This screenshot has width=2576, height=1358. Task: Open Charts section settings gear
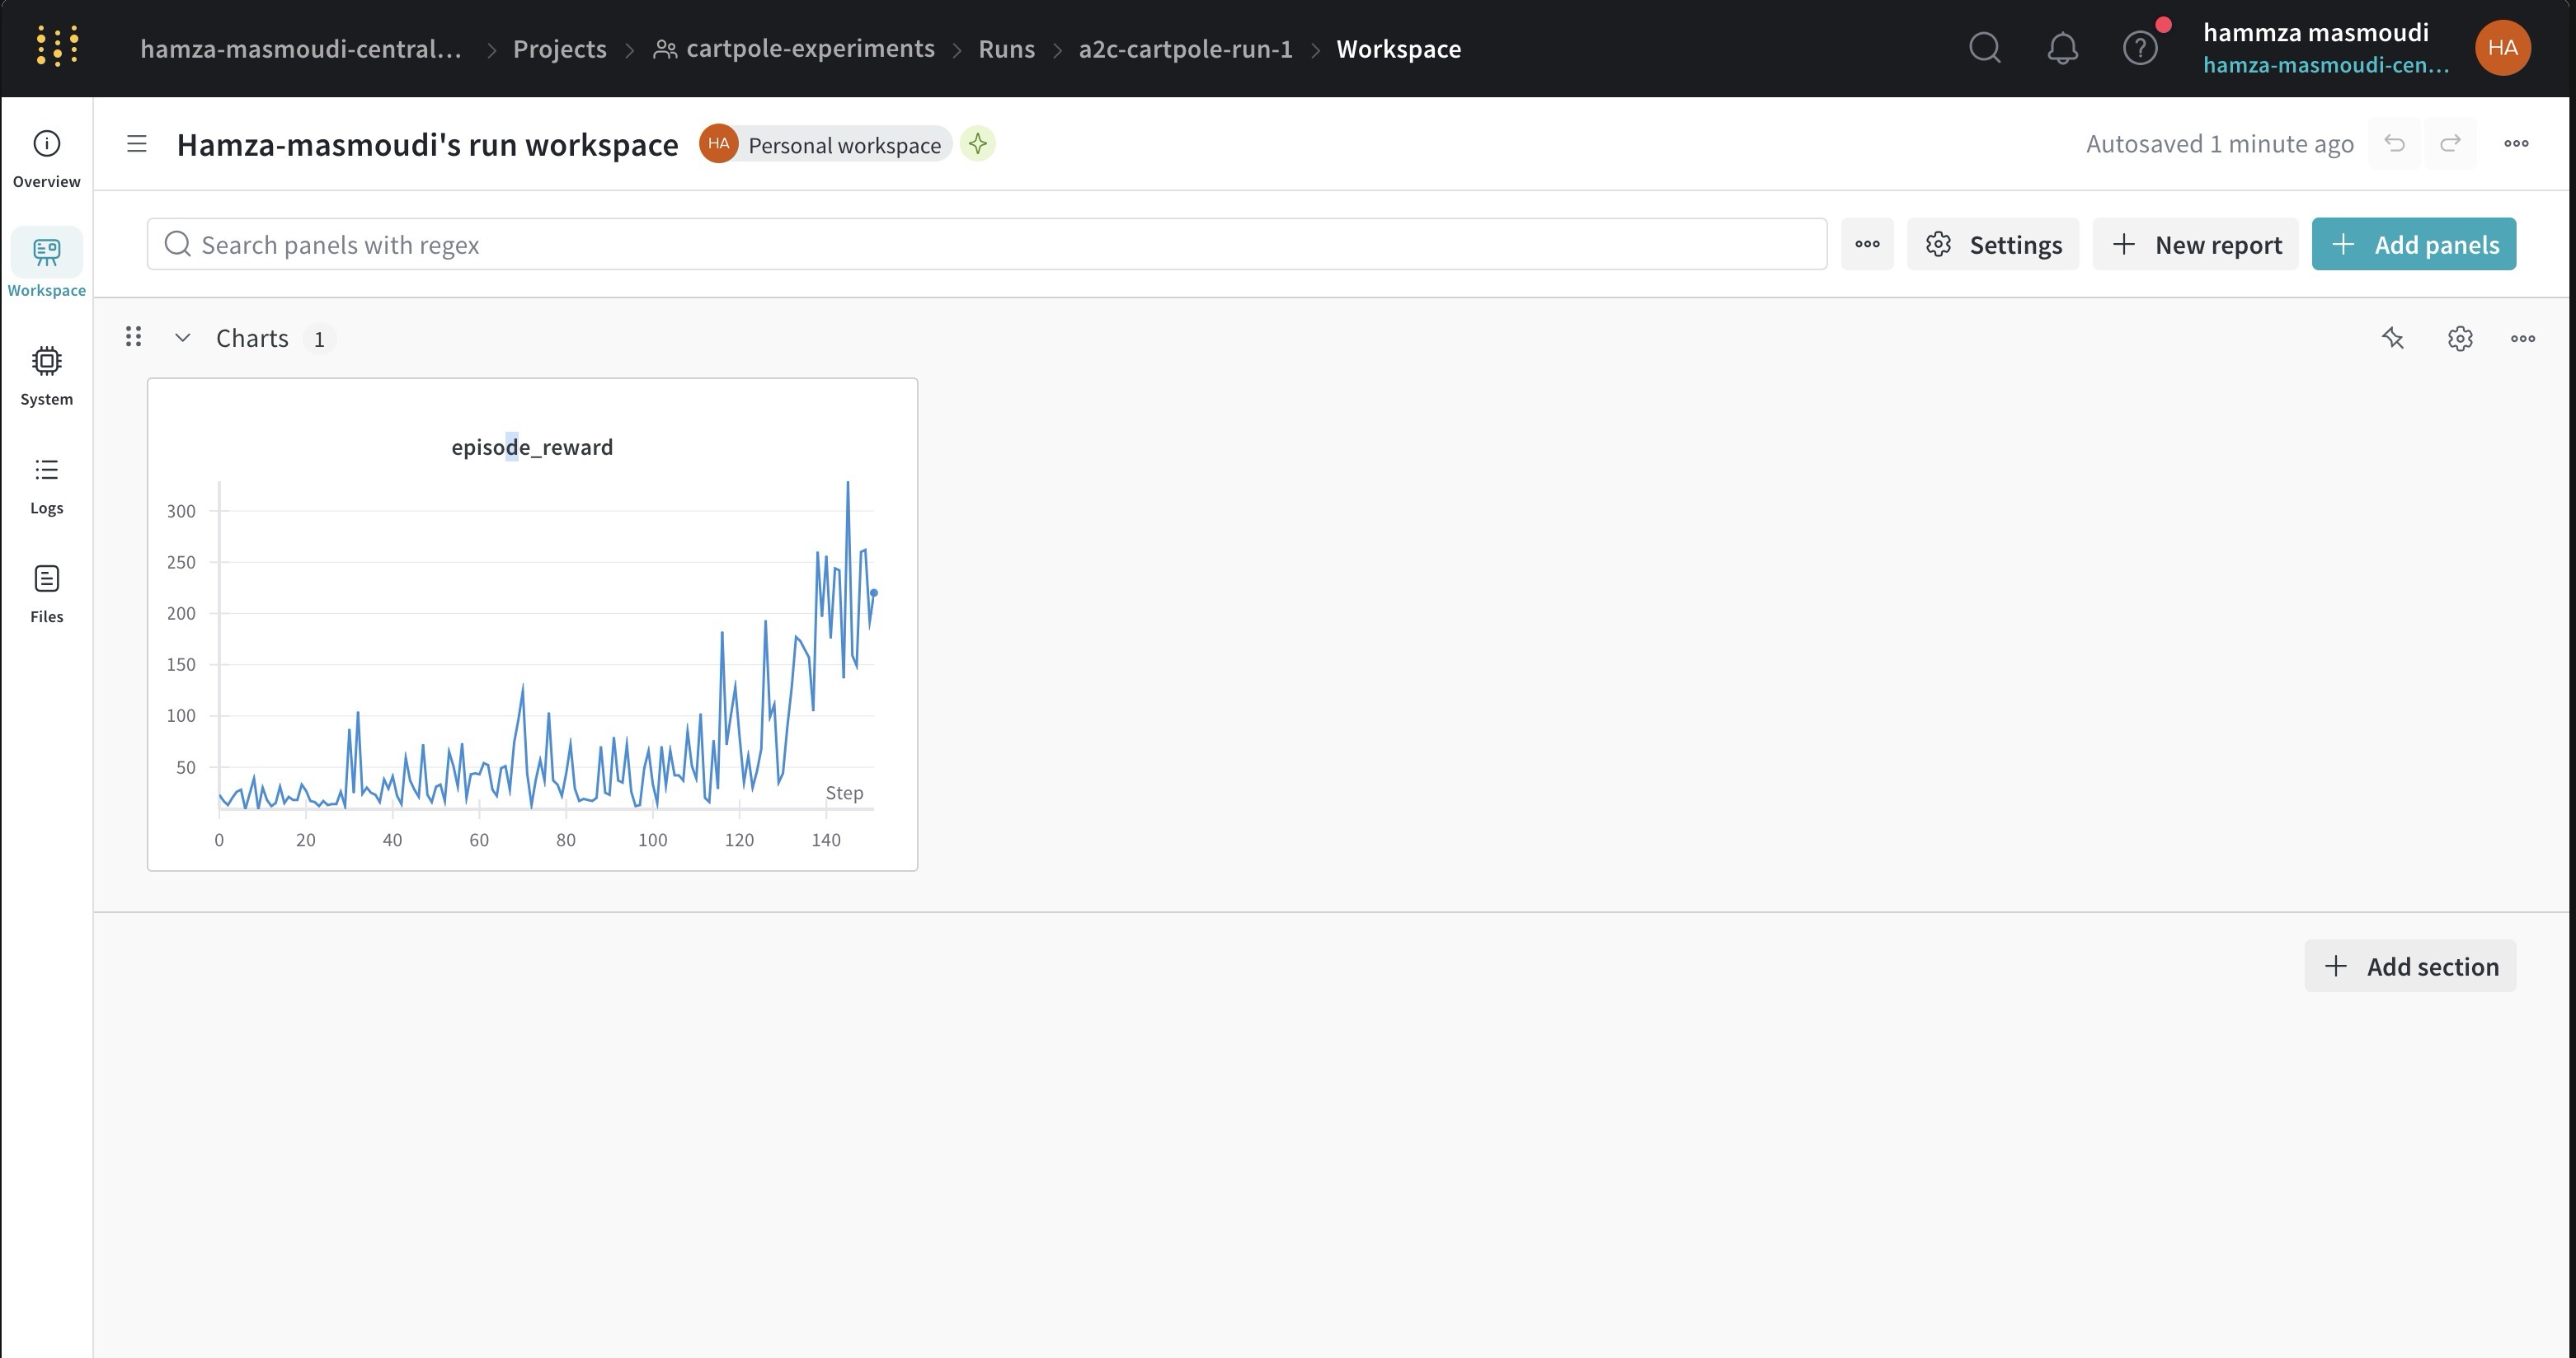point(2460,339)
